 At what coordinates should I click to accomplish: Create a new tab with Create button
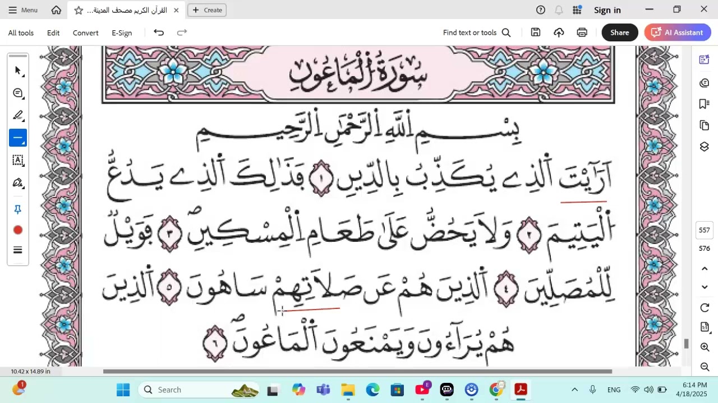point(207,10)
